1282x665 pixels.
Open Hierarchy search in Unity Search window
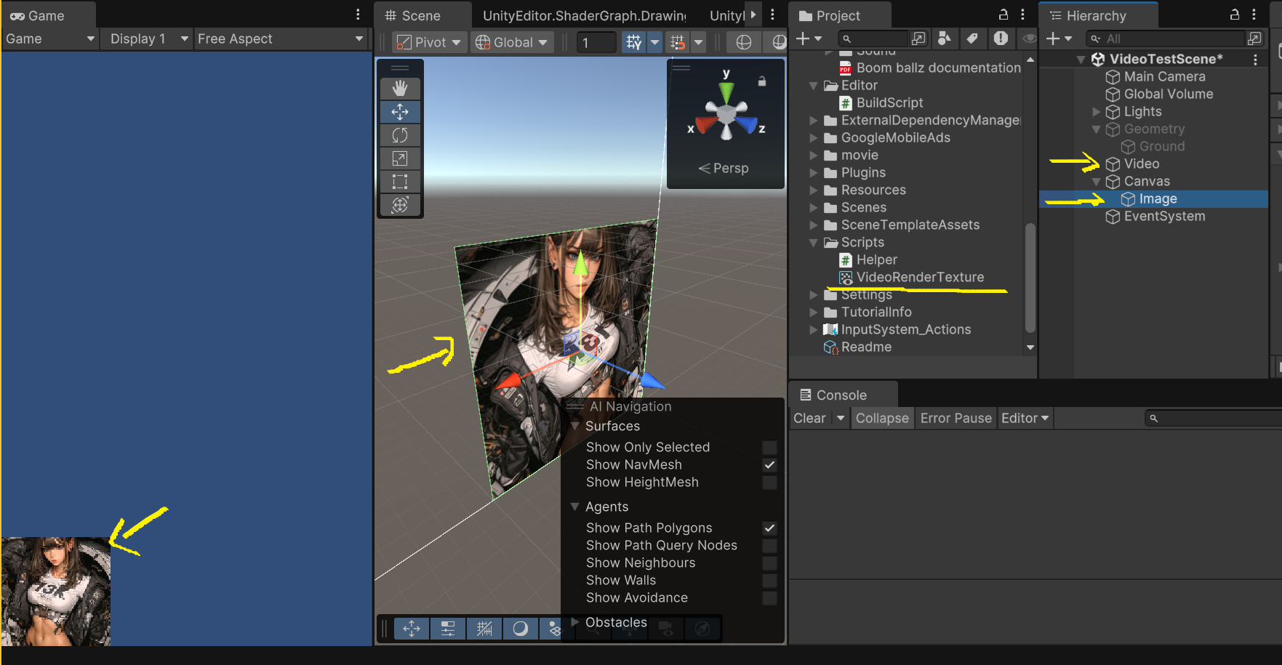[x=1254, y=39]
